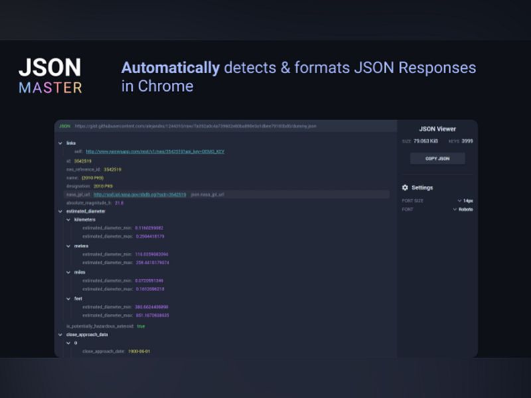Click the is_potentially_hazardous_asteroid true value

point(141,326)
